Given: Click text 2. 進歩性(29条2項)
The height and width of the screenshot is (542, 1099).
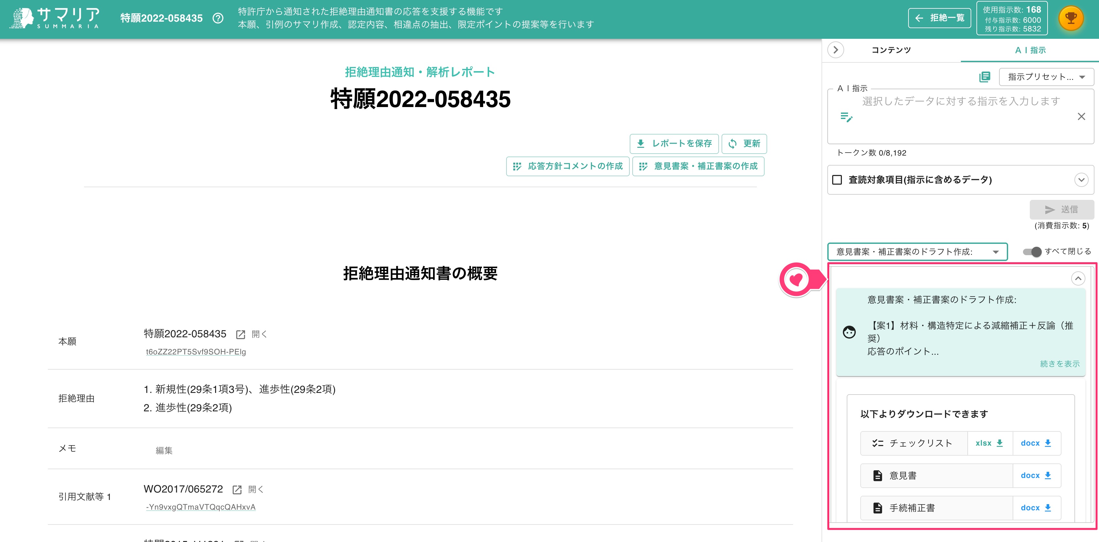Looking at the screenshot, I should (x=188, y=408).
